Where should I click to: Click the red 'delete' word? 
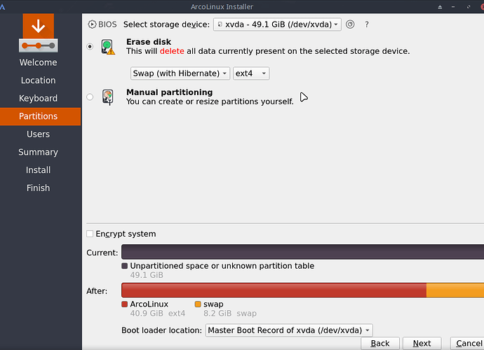pos(172,51)
